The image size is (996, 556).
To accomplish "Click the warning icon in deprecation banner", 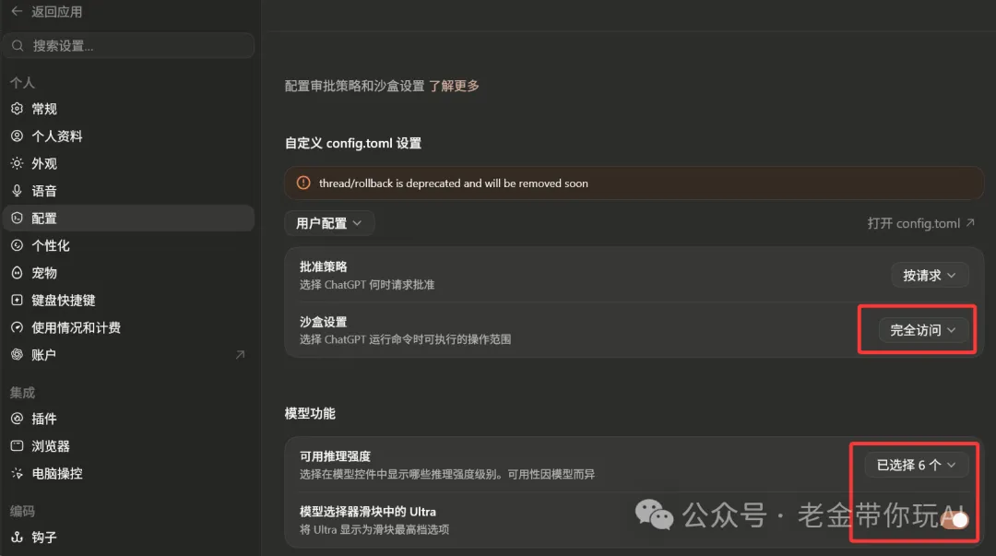I will [303, 183].
